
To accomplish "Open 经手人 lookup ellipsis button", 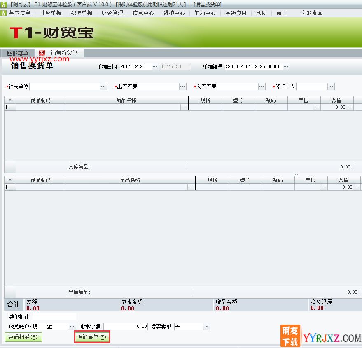I will (331, 86).
